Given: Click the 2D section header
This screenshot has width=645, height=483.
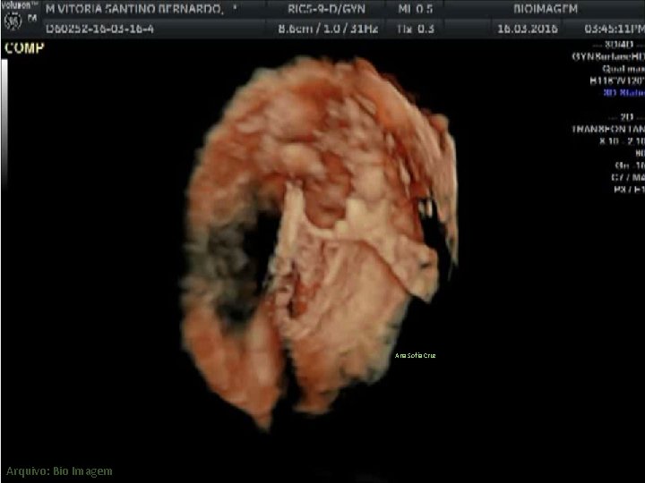Looking at the screenshot, I should pos(626,117).
